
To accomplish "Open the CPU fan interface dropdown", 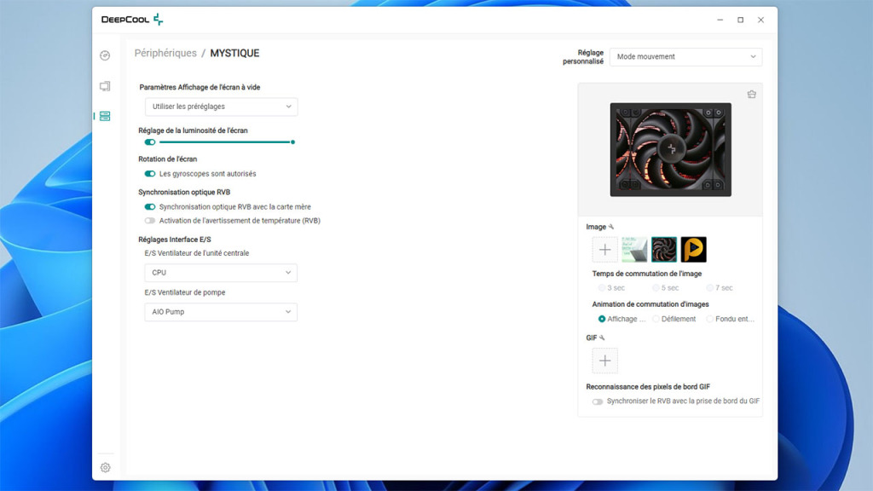I will [x=219, y=273].
